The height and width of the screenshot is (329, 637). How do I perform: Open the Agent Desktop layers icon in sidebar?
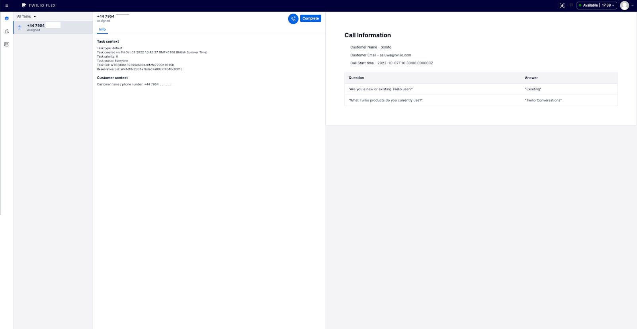[x=7, y=18]
